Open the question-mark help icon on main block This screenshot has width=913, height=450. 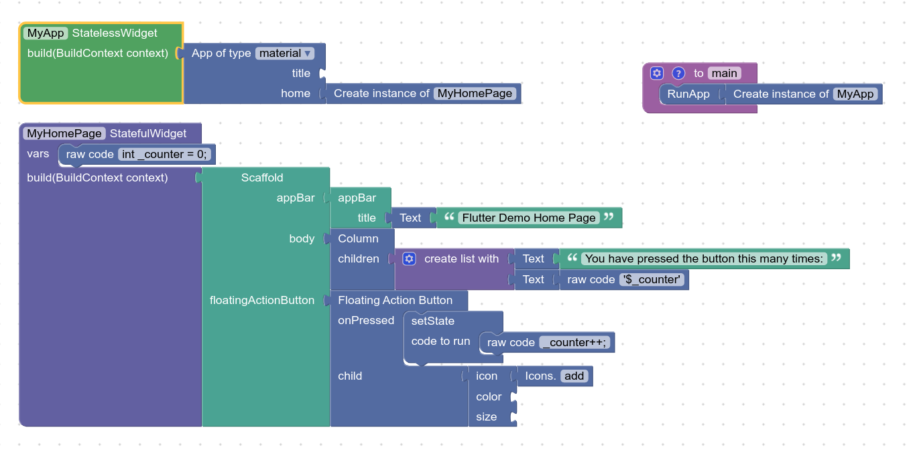[678, 73]
